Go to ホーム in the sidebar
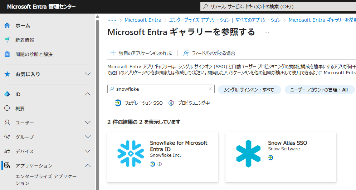Viewport: 356px width, 190px height. 23,26
